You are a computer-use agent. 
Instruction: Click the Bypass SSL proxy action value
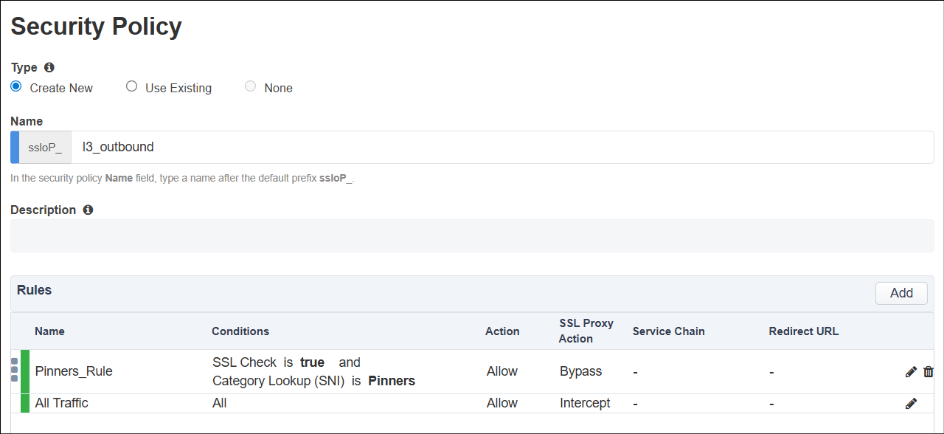581,371
